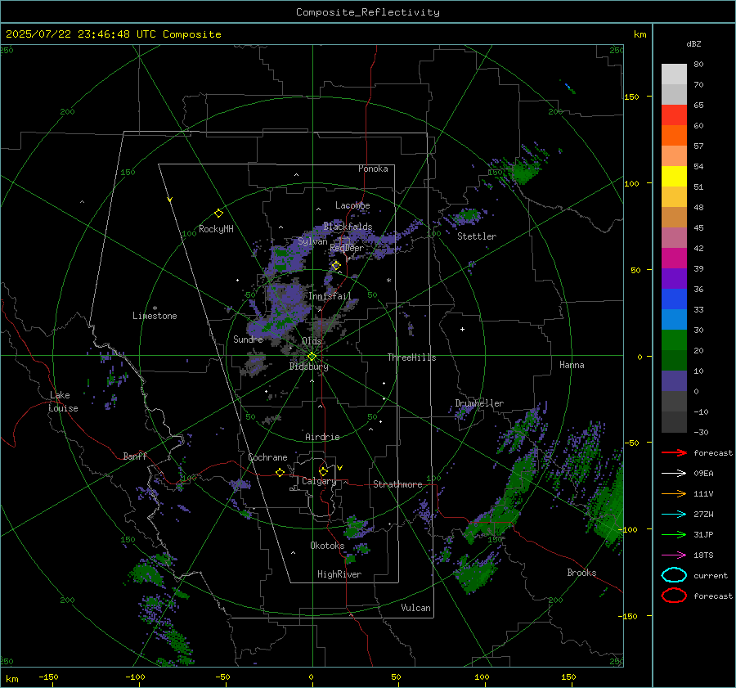Select the Banff map label
The width and height of the screenshot is (736, 688).
pos(135,456)
